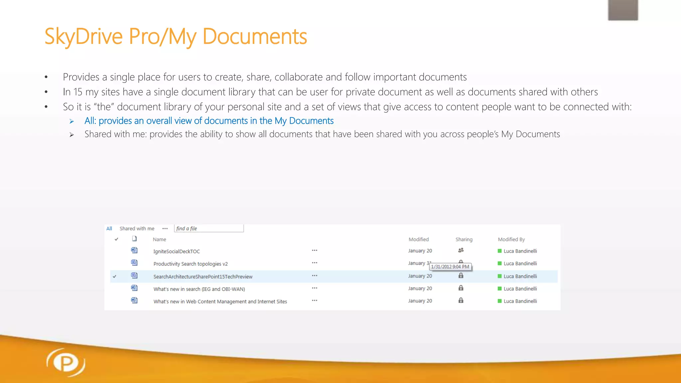Click the SkyDrive Pro/My Documents slide title
Screen dimensions: 681x383
(176, 36)
